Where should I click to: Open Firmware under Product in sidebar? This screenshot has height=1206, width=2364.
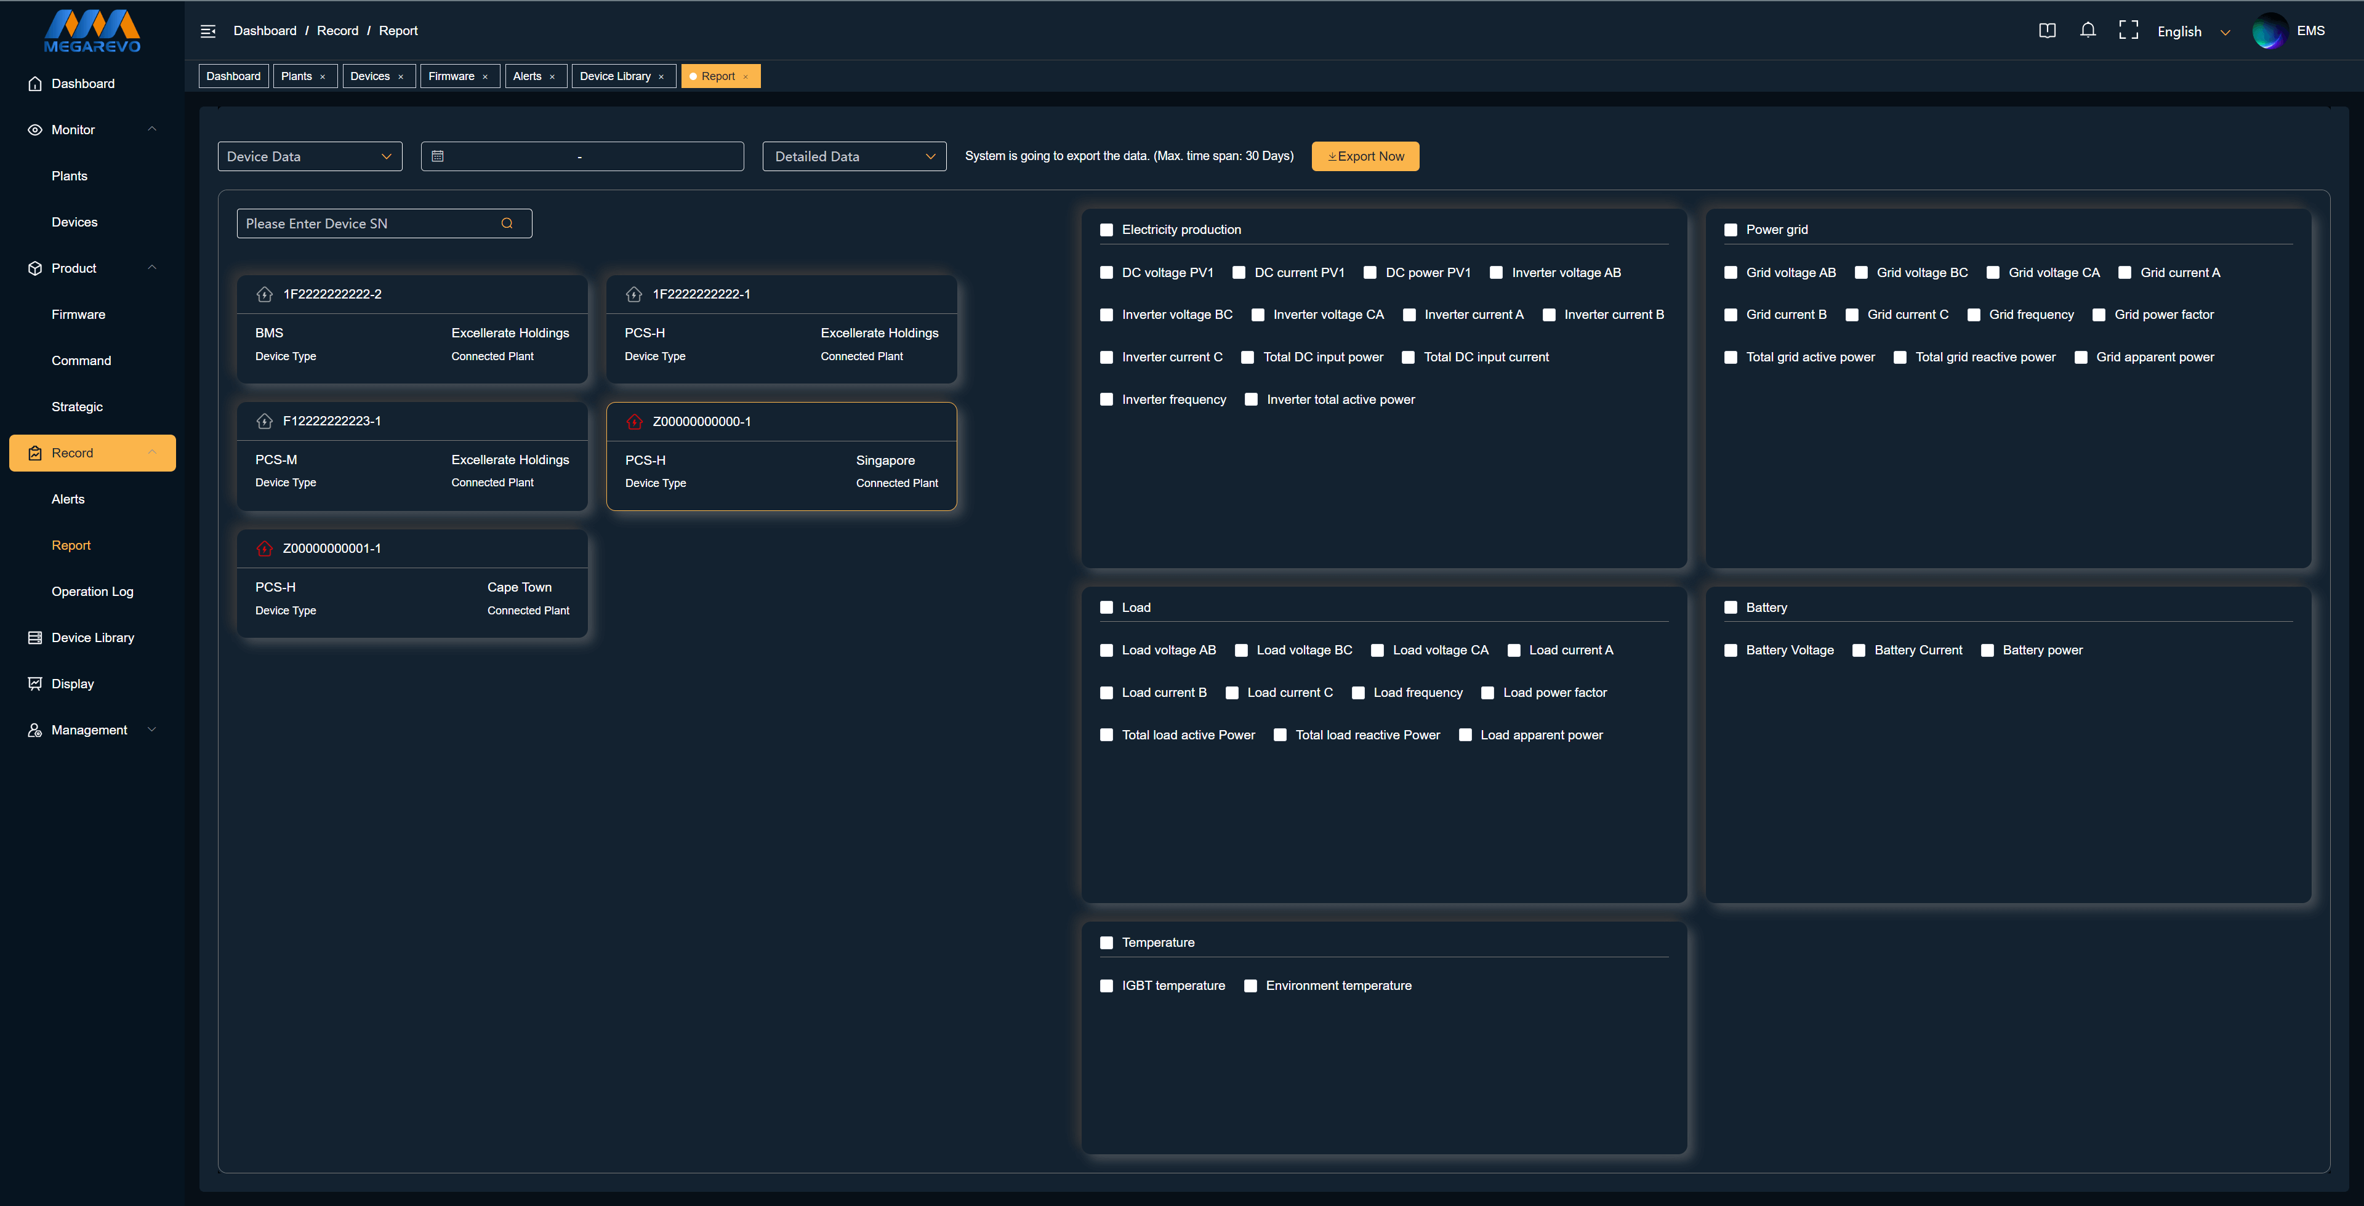point(79,315)
